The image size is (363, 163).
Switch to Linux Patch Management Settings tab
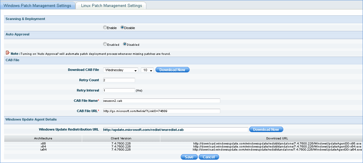coord(111,5)
